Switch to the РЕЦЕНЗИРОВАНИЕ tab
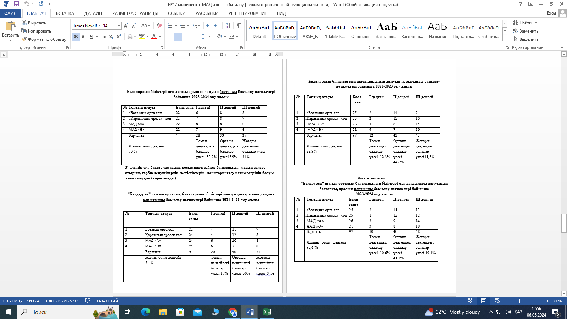Screen dimensions: 567x319 point(248,13)
